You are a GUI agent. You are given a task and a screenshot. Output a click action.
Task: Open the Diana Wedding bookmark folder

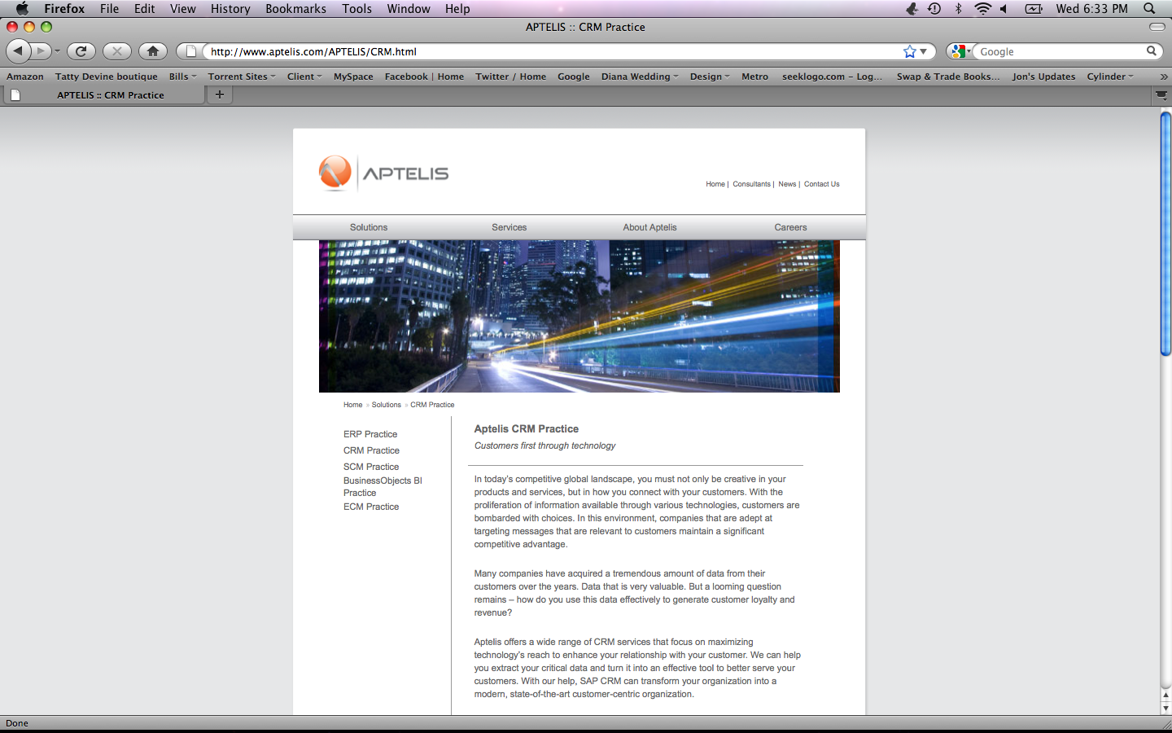640,77
